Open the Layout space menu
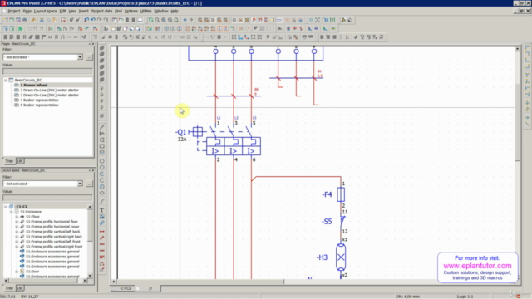 pos(45,11)
